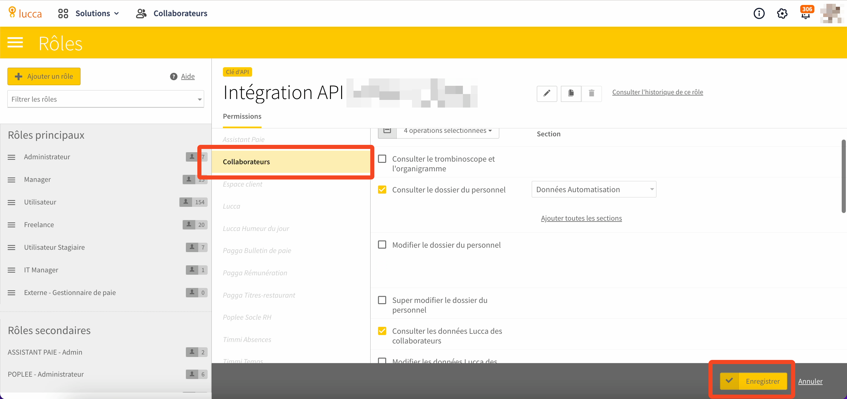Uncheck Consulter les données Lucca des collaborateurs
Screen dimensions: 847x399
[382, 331]
